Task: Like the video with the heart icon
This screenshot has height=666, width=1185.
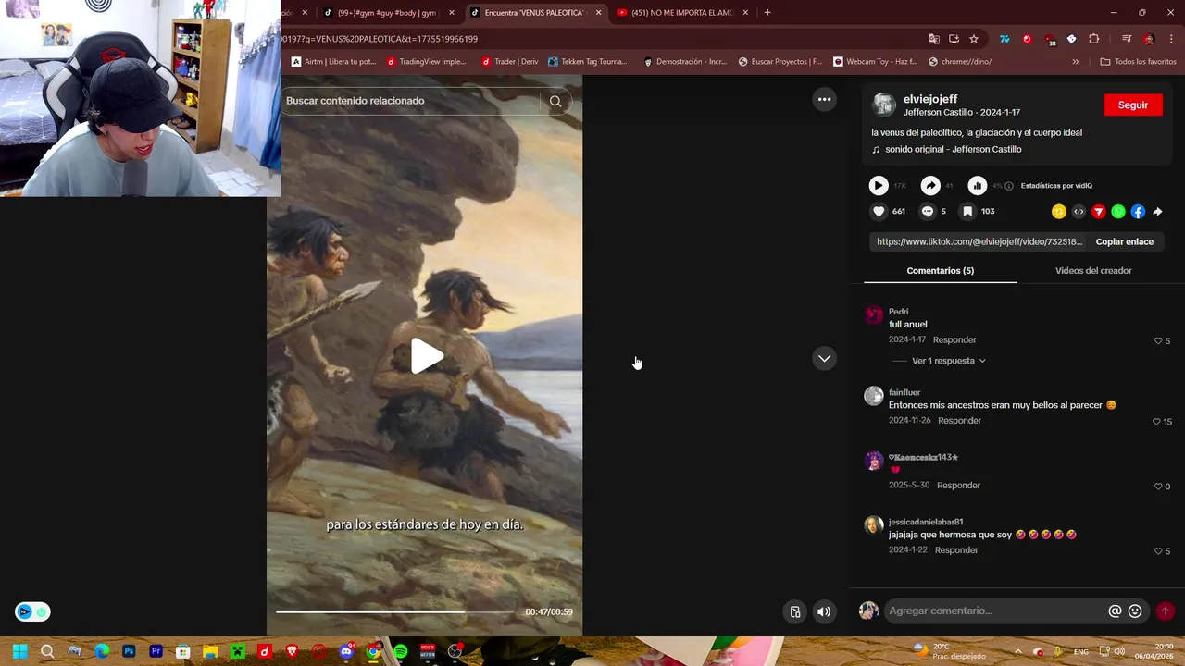Action: 879,212
